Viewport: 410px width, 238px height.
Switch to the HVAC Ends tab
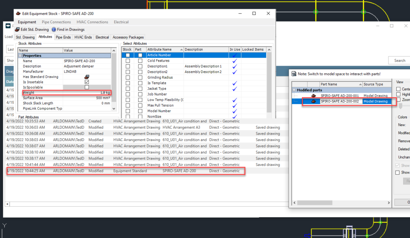(83, 37)
